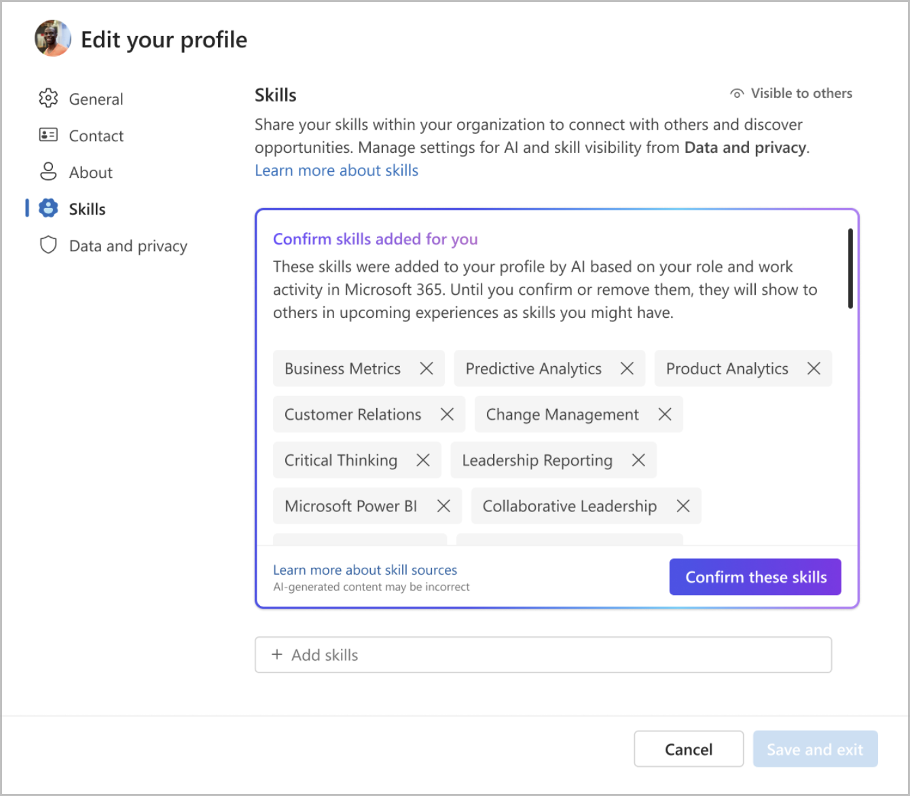The height and width of the screenshot is (796, 910).
Task: Click the eye icon near Visible to others
Action: [736, 92]
